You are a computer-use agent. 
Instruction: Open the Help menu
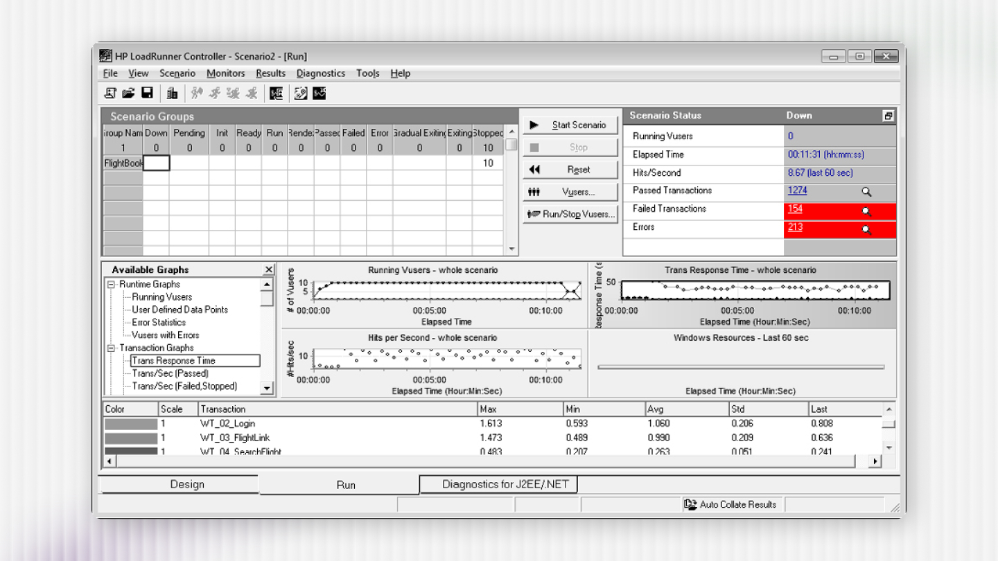coord(400,73)
